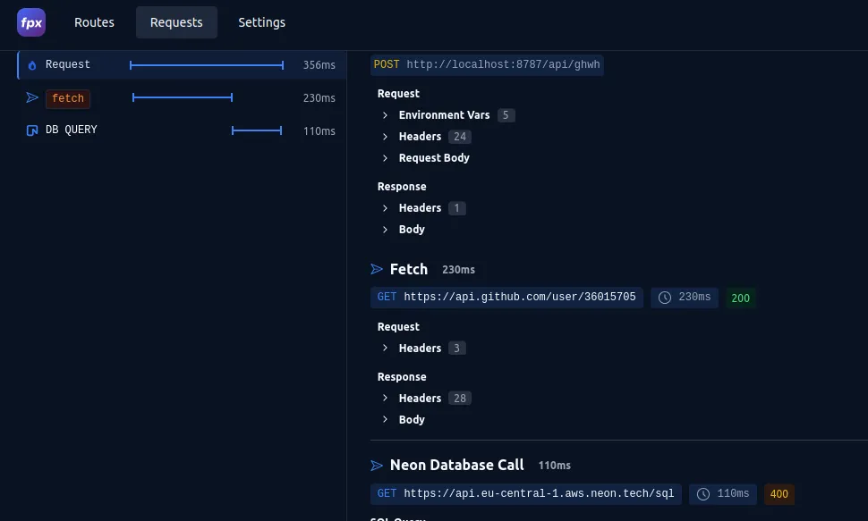
Task: Click the fpx logo icon
Action: point(31,22)
